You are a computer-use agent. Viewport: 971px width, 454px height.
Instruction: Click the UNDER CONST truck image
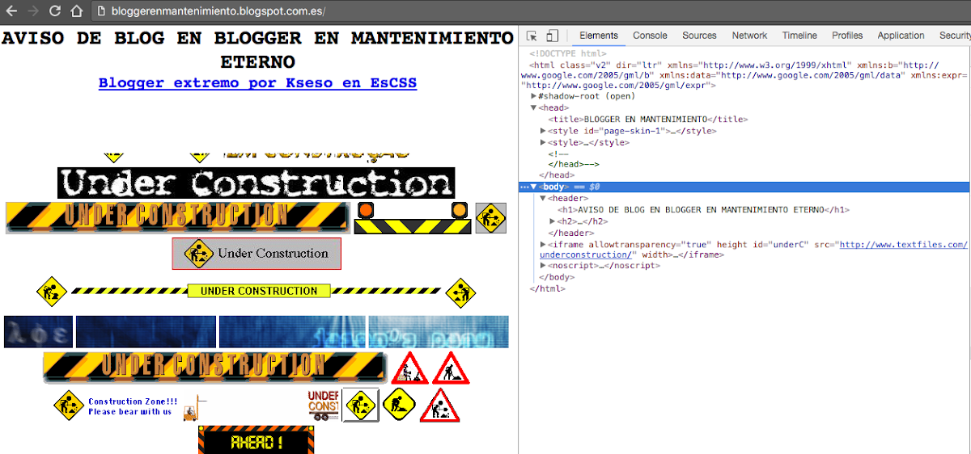click(324, 406)
